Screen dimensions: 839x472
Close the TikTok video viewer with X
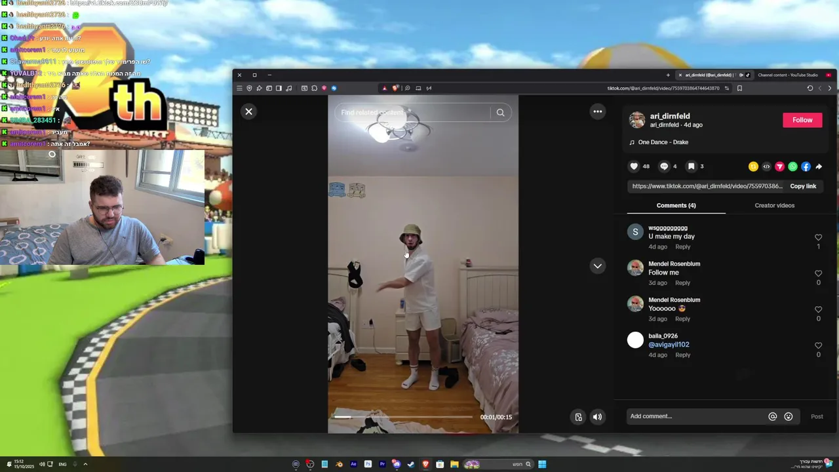click(x=248, y=111)
